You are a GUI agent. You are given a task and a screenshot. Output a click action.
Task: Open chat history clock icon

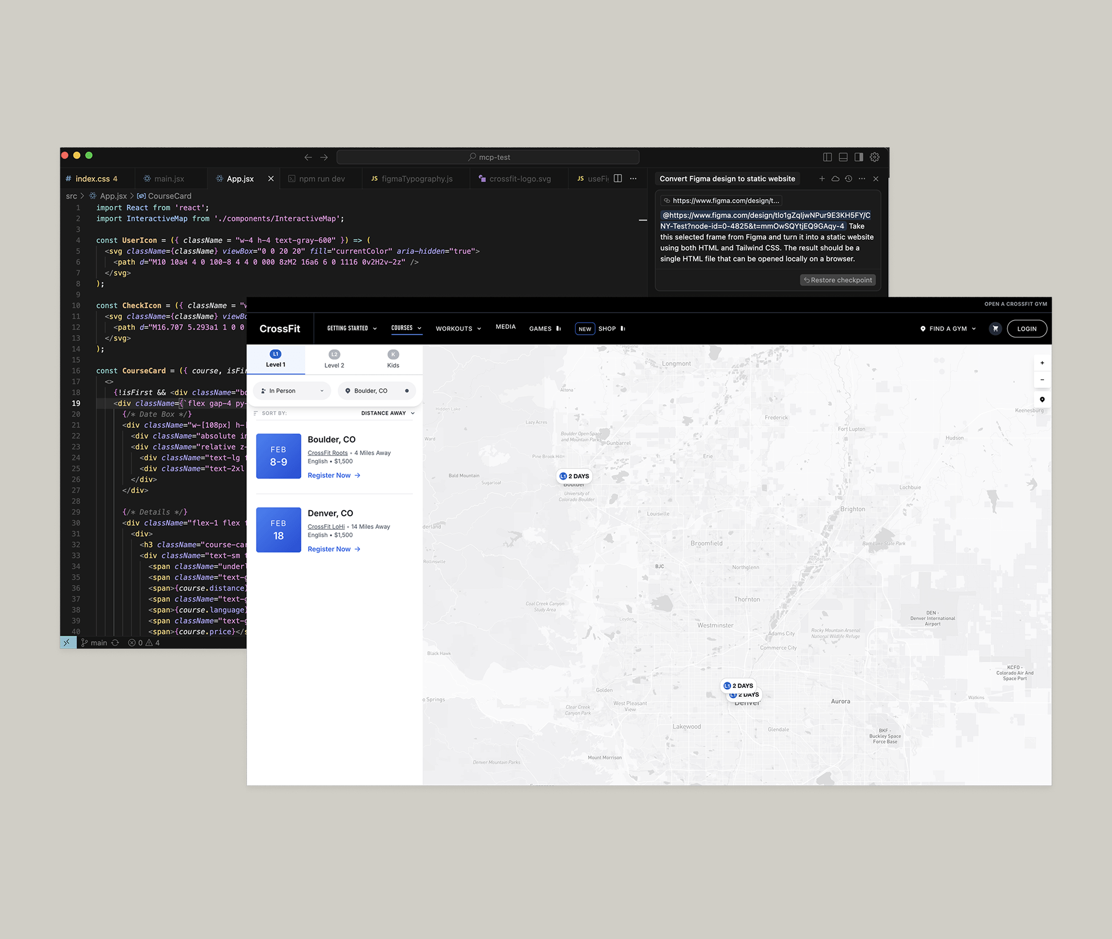[849, 179]
